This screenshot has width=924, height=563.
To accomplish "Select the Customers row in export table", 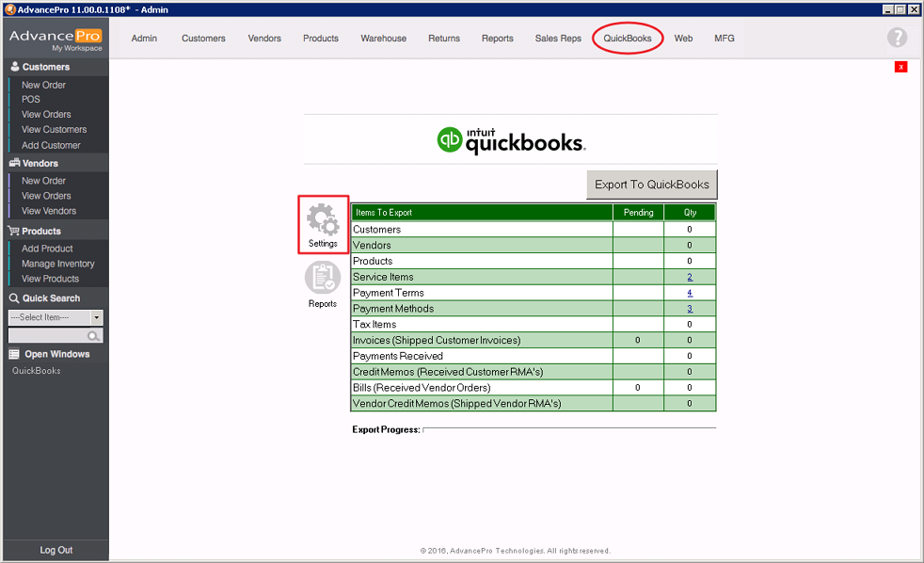I will (x=534, y=230).
